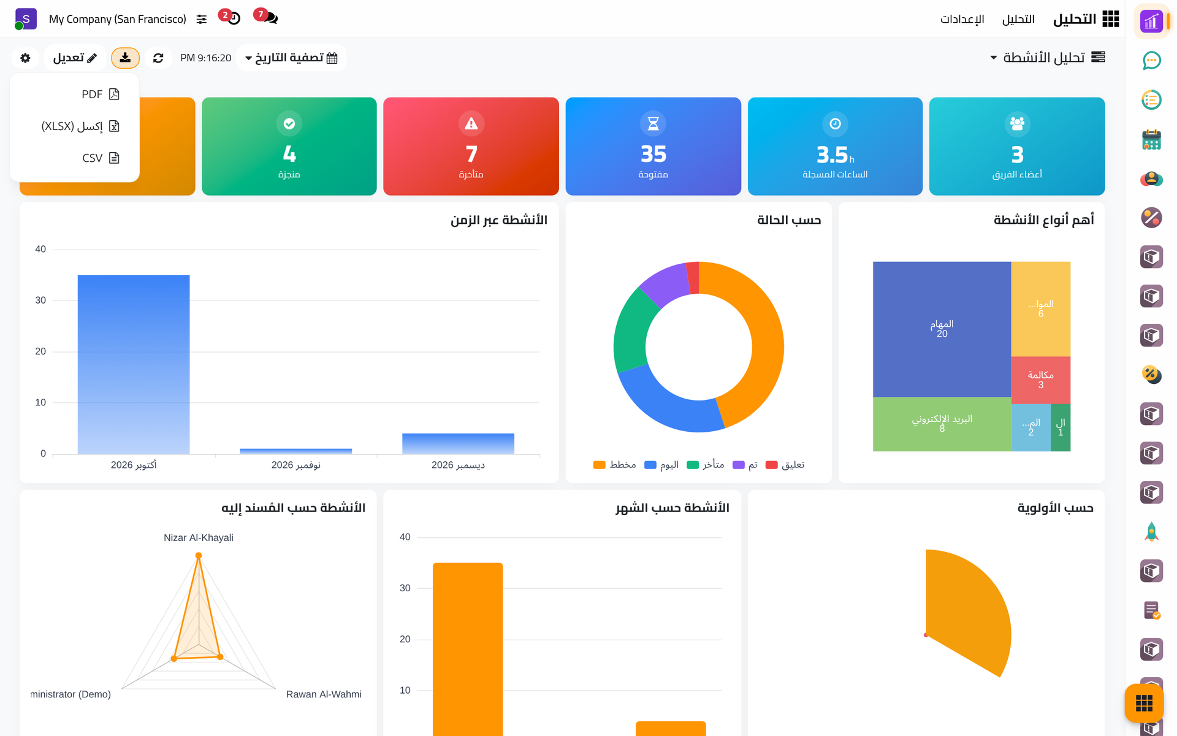
Task: Toggle the متأخر legend item
Action: [x=706, y=465]
